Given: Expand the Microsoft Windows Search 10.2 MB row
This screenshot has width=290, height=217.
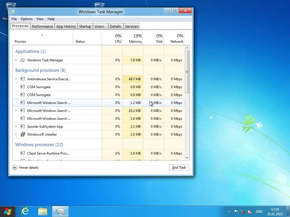Looking at the screenshot, I should [x=16, y=110].
